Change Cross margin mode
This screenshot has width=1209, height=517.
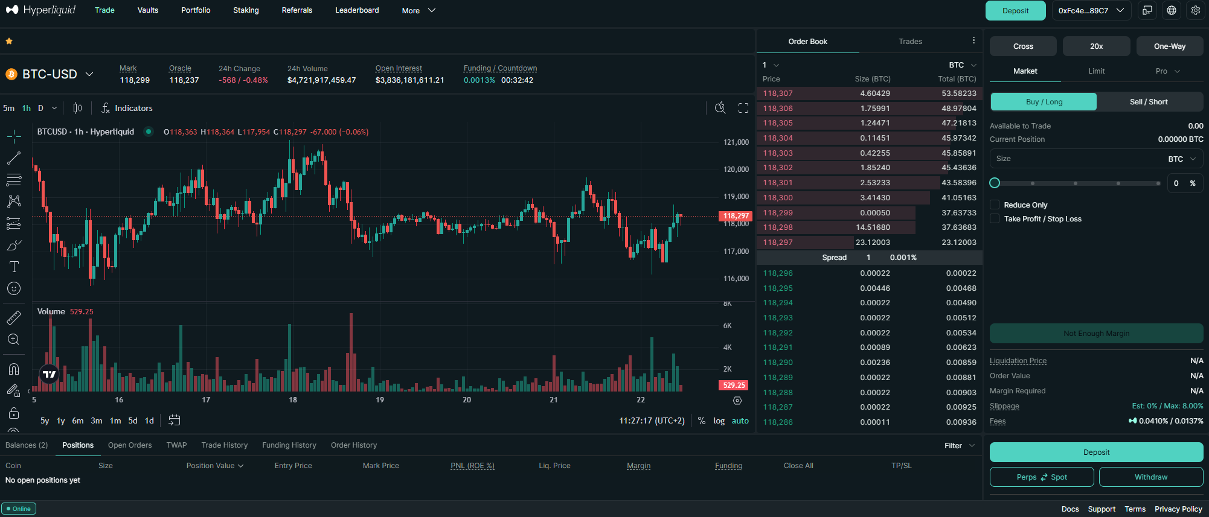click(1023, 46)
